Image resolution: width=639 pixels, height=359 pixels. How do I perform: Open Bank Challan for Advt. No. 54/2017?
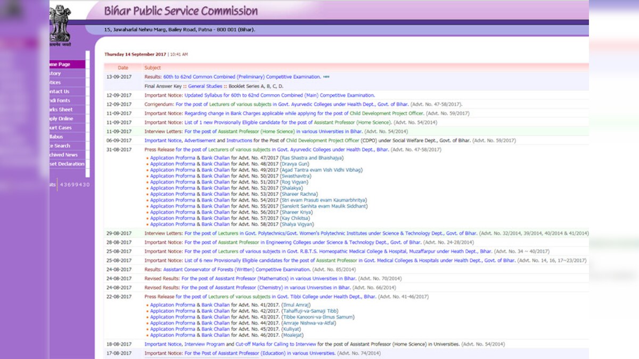[216, 201]
